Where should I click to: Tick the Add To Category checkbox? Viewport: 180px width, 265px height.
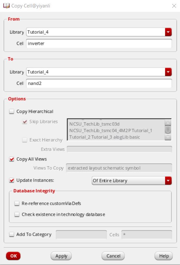12,234
